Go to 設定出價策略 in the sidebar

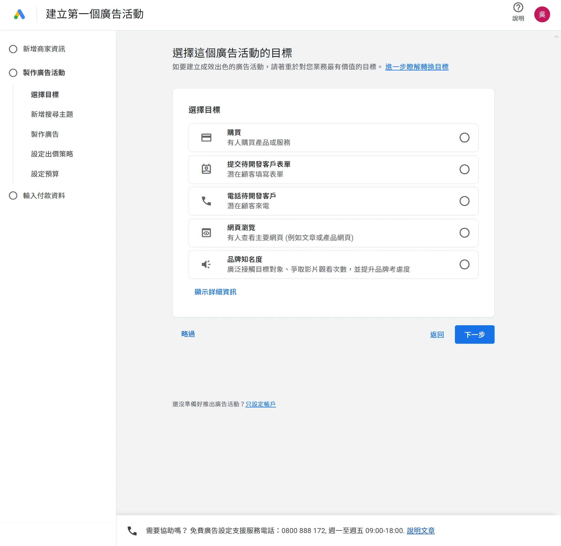(52, 154)
